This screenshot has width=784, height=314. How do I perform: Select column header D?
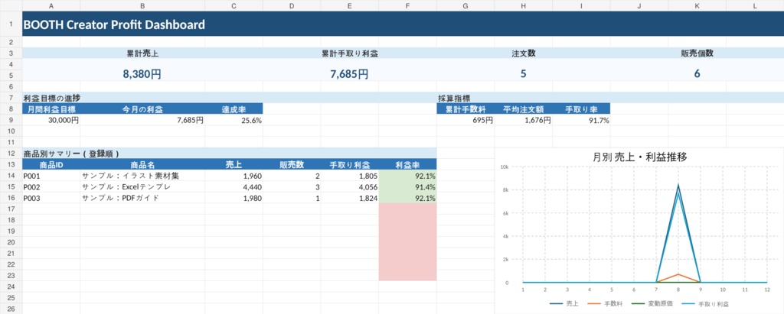[292, 5]
